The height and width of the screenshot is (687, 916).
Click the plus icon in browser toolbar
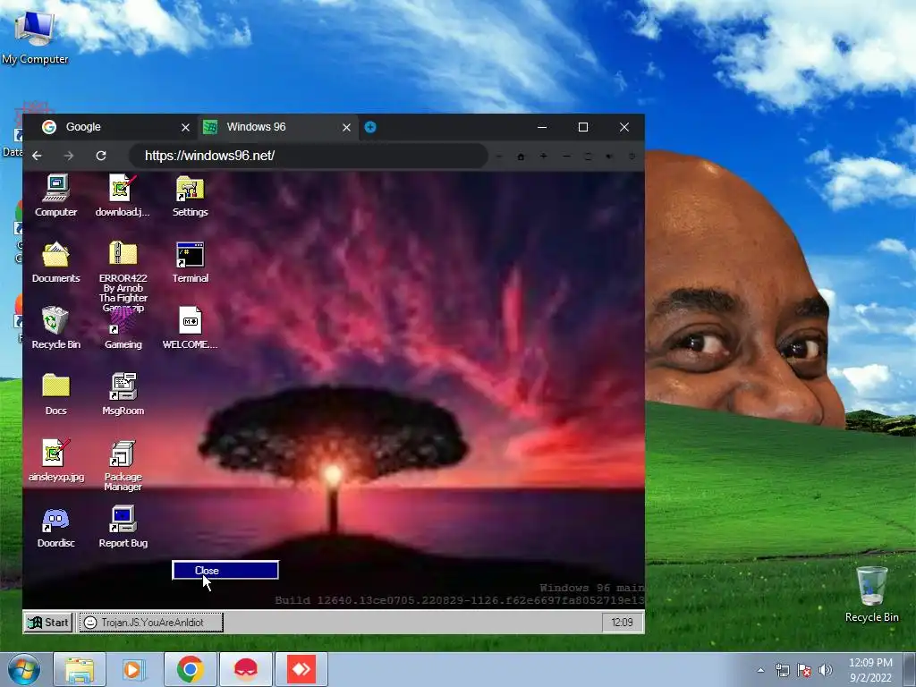[x=543, y=156]
